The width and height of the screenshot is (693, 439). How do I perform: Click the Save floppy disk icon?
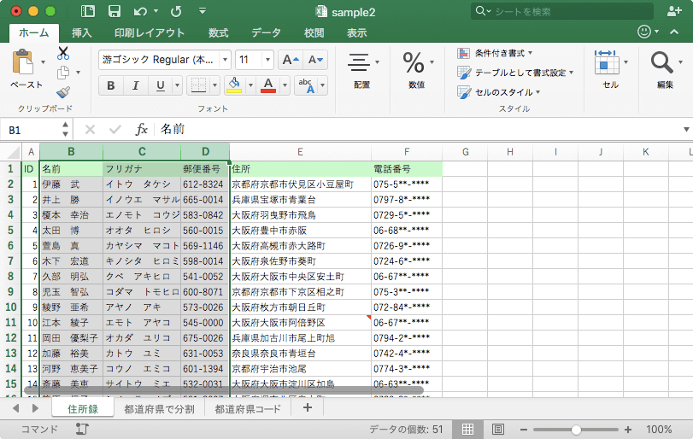[x=115, y=11]
